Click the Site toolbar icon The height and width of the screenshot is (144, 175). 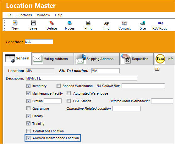pos(143,23)
